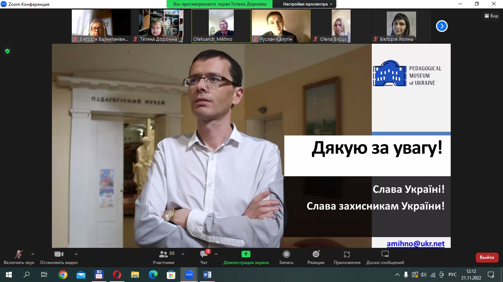Screen dimensions: 503x282
Task: Open the Настройки просмотра dropdown
Action: 307,4
